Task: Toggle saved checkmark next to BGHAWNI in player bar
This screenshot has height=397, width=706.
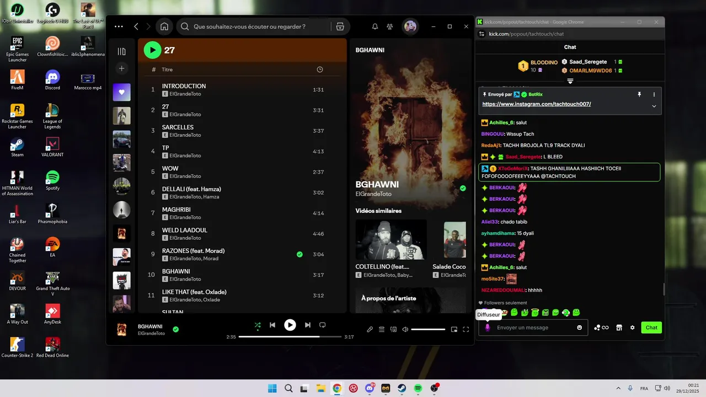Action: pos(175,329)
